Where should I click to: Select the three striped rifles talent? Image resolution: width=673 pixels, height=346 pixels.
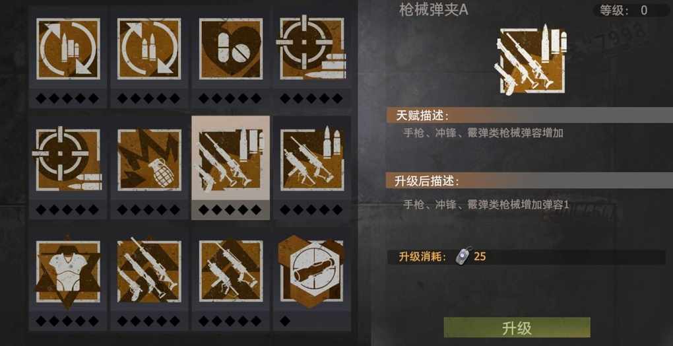pyautogui.click(x=149, y=271)
